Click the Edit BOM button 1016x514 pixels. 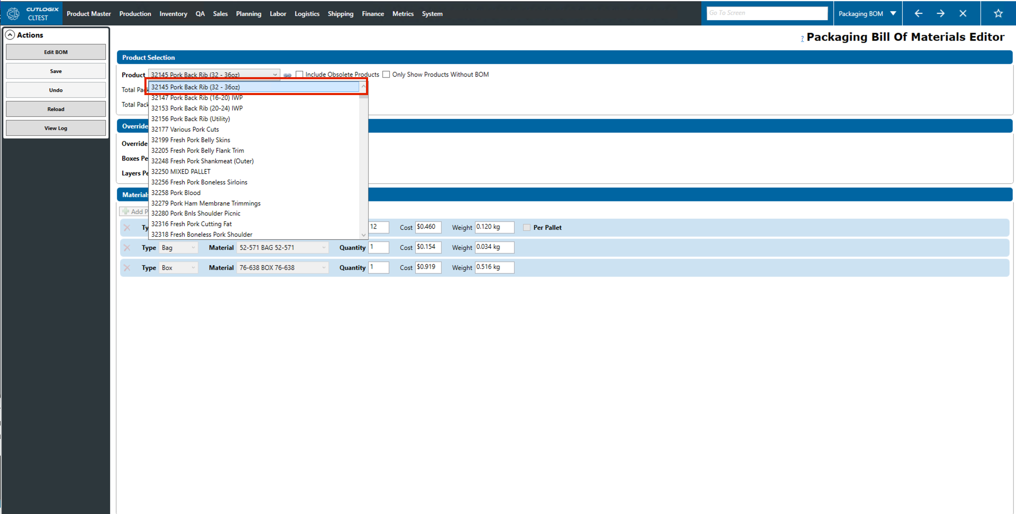coord(56,52)
